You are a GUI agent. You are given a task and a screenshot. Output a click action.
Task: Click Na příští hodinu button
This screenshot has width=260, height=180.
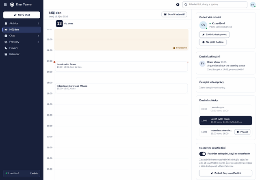tap(213, 42)
